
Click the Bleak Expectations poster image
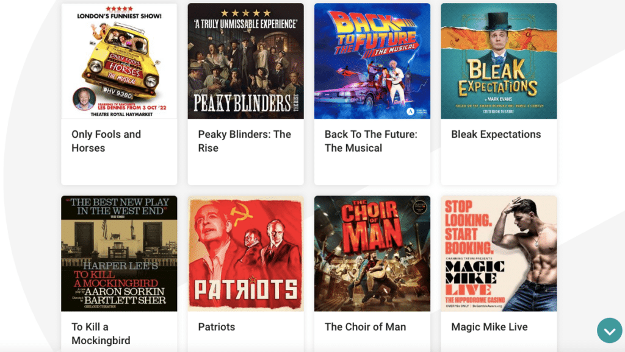tap(499, 61)
